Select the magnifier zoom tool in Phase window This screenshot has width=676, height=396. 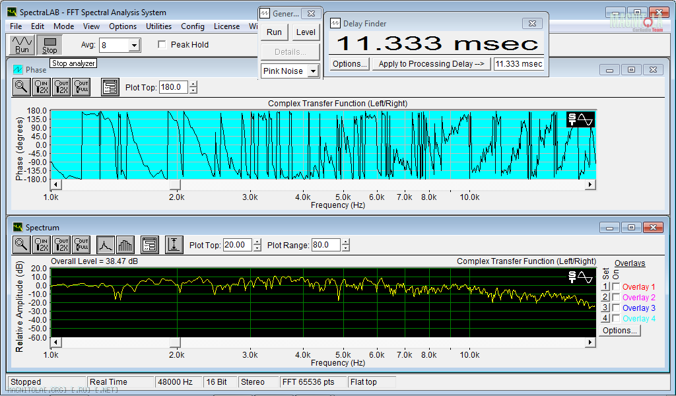coord(21,87)
